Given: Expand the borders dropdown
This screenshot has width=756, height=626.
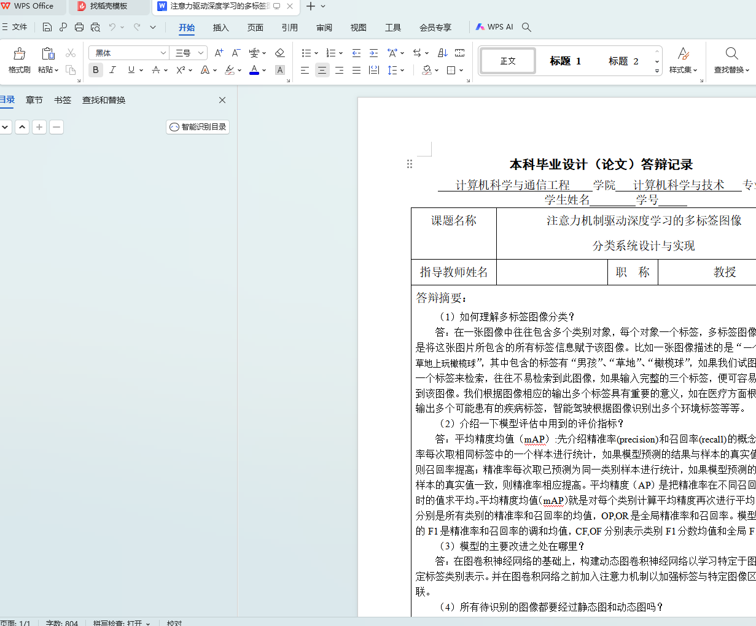Looking at the screenshot, I should [461, 71].
